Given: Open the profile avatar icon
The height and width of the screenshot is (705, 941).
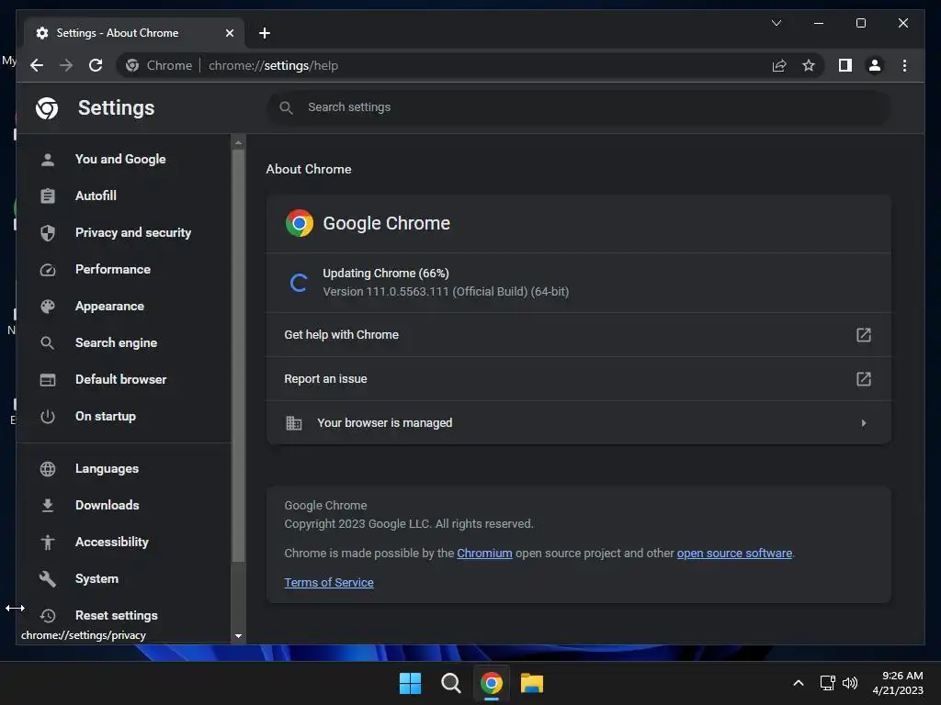Looking at the screenshot, I should coord(875,65).
